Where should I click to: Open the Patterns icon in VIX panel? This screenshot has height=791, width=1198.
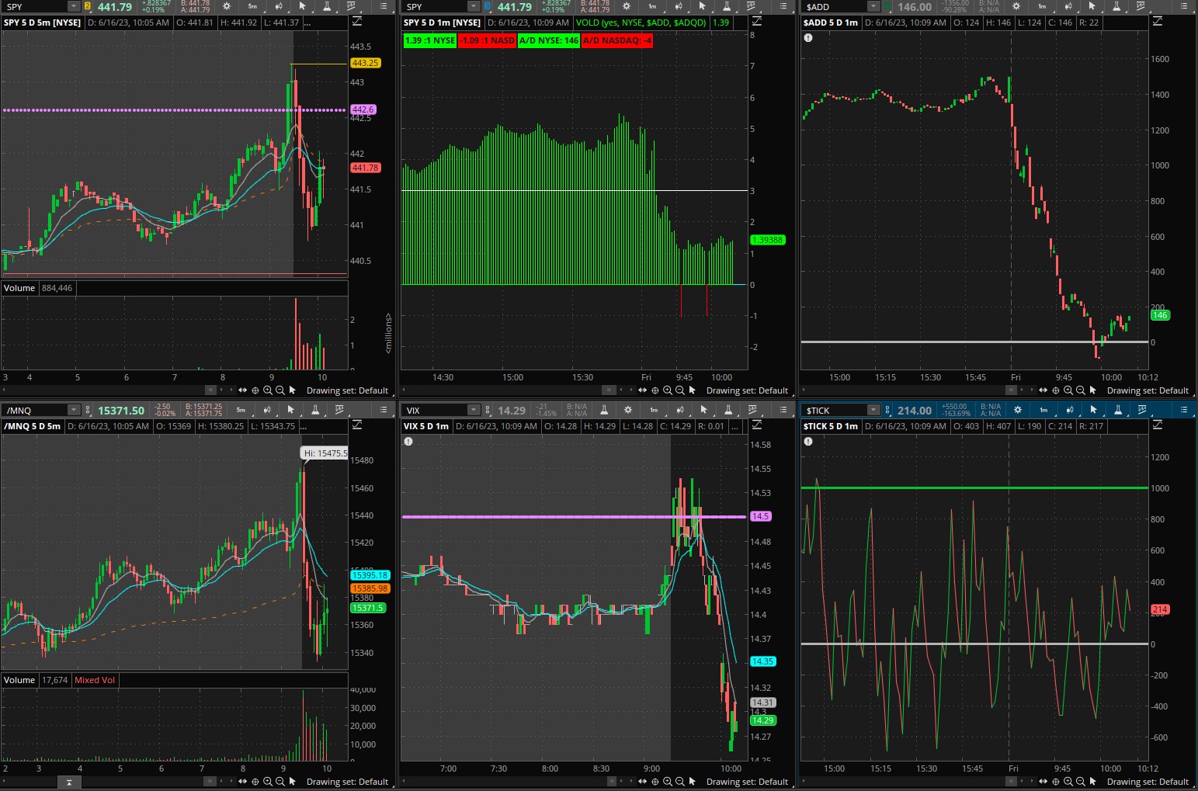(x=752, y=410)
